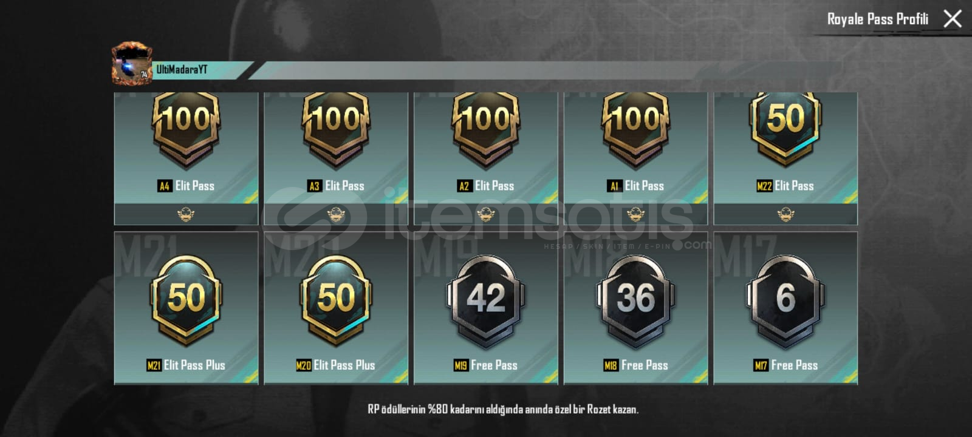Select the M19 Free Pass 42 badge
972x437 pixels.
coord(486,308)
